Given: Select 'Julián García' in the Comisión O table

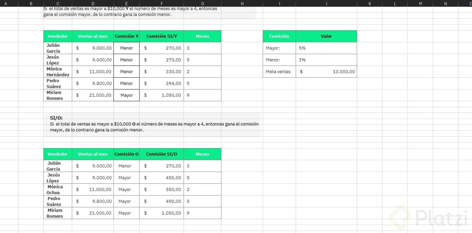Looking at the screenshot, I should coord(58,166).
